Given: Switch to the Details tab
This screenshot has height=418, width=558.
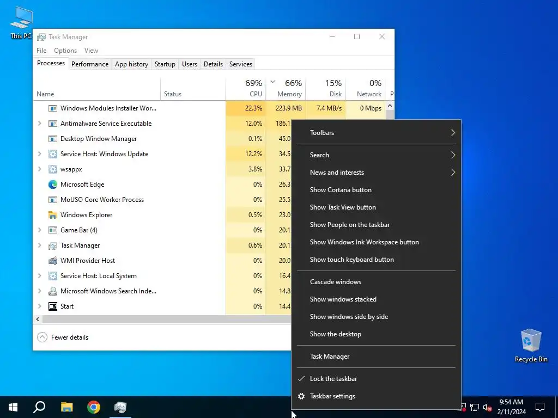Looking at the screenshot, I should click(213, 64).
